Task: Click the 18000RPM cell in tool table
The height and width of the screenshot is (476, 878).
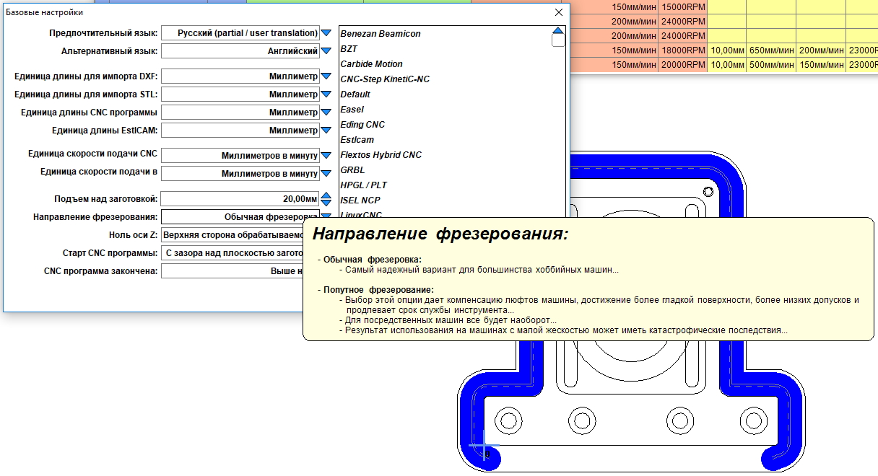Action: coord(682,50)
